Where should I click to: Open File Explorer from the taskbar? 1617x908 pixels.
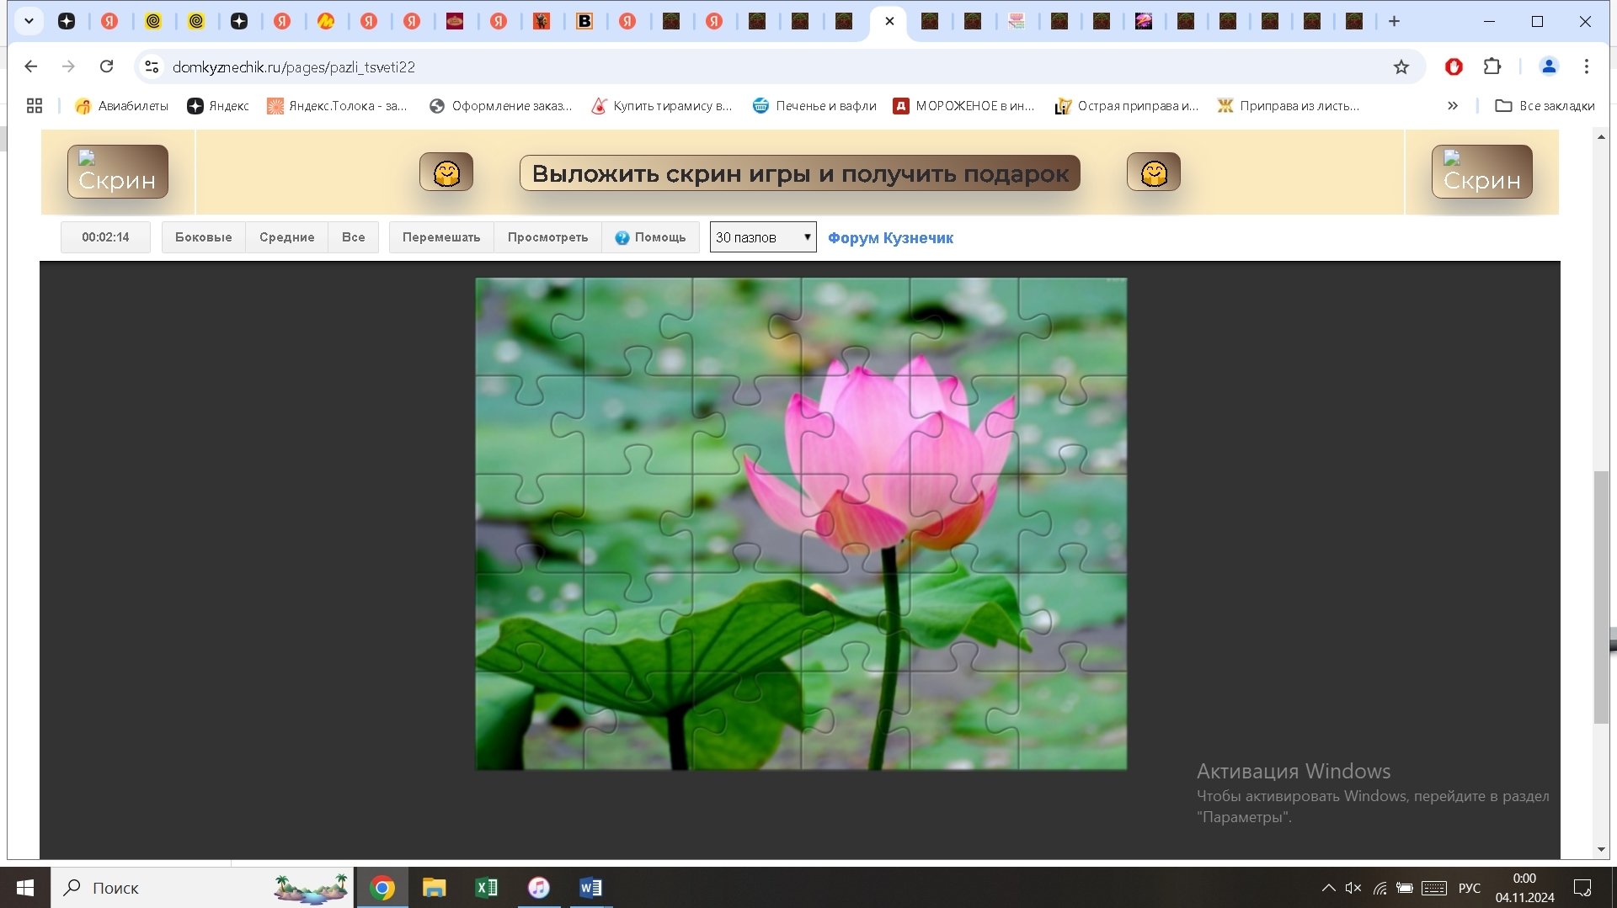[435, 888]
